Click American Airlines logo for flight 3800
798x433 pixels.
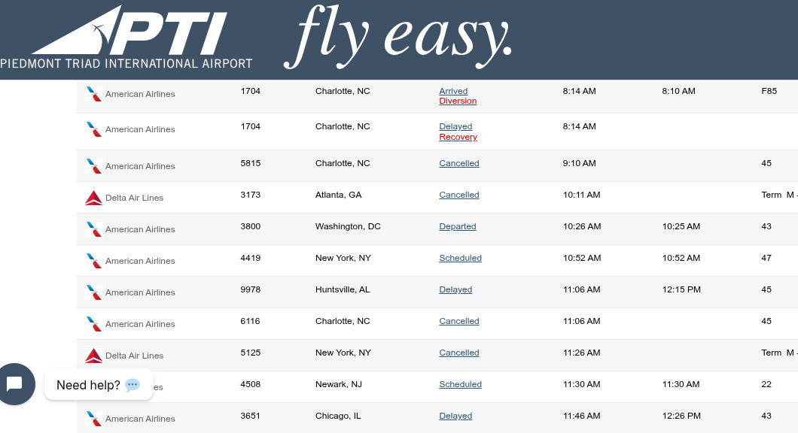pos(94,229)
